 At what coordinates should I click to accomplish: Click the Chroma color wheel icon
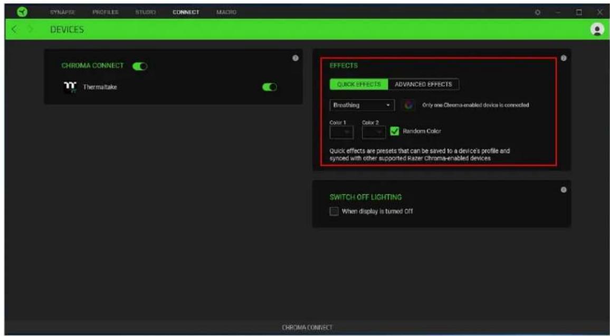[408, 105]
